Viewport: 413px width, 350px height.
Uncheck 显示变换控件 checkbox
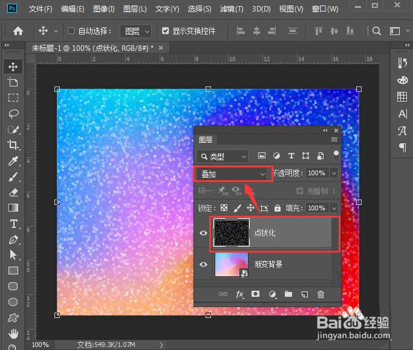point(165,31)
